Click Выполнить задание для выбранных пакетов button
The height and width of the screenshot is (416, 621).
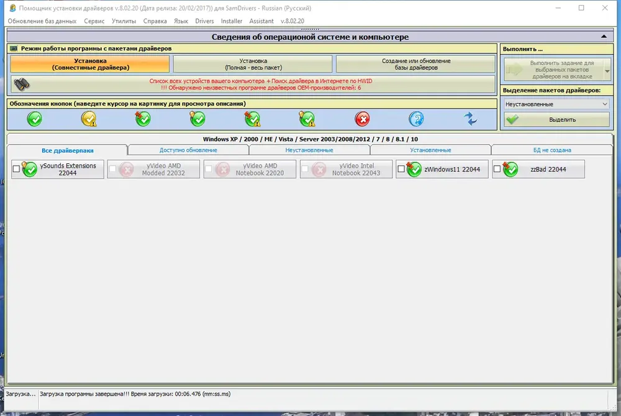556,70
